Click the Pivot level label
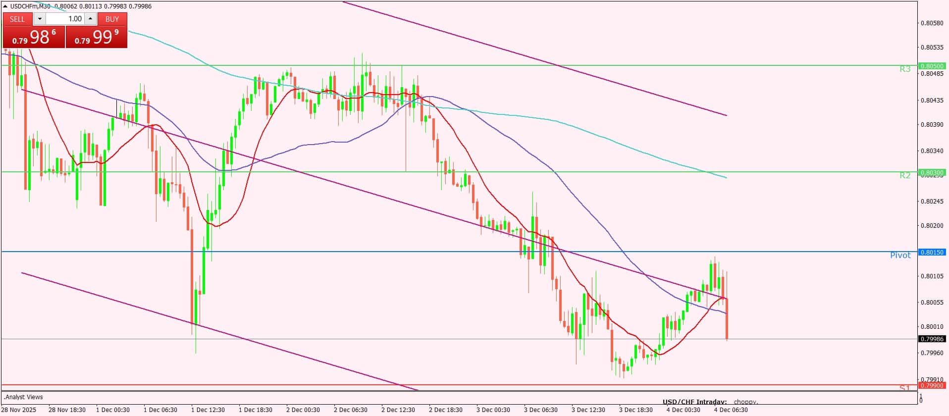 [900, 255]
